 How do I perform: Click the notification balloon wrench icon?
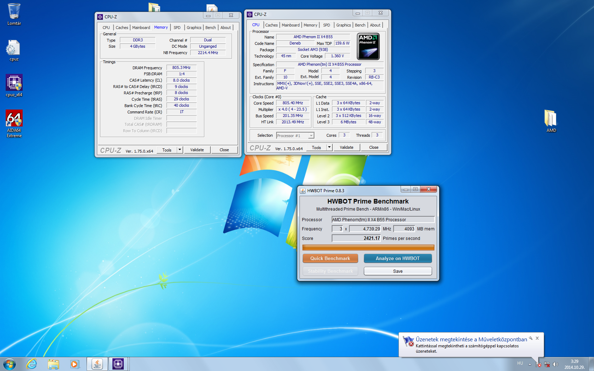531,338
